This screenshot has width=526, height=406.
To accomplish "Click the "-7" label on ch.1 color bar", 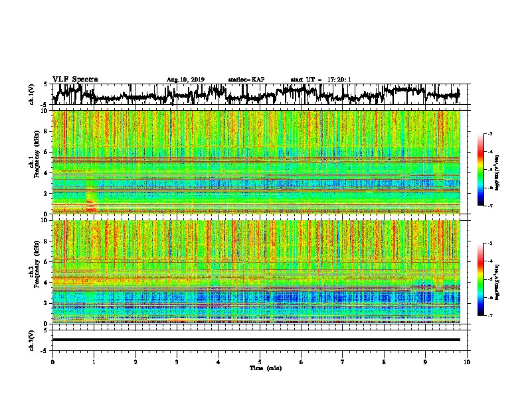I will [489, 206].
